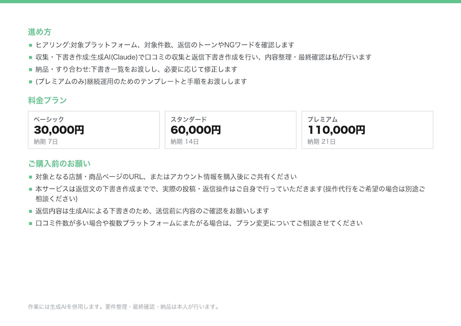
Task: Click the 30,000円 price
Action: tap(59, 130)
